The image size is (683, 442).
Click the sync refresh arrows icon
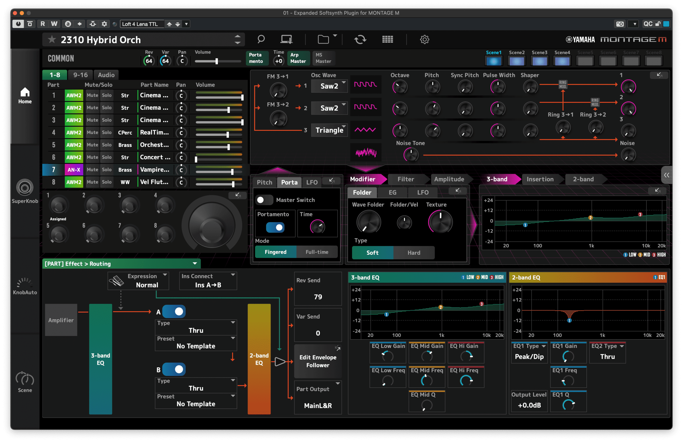pyautogui.click(x=360, y=39)
